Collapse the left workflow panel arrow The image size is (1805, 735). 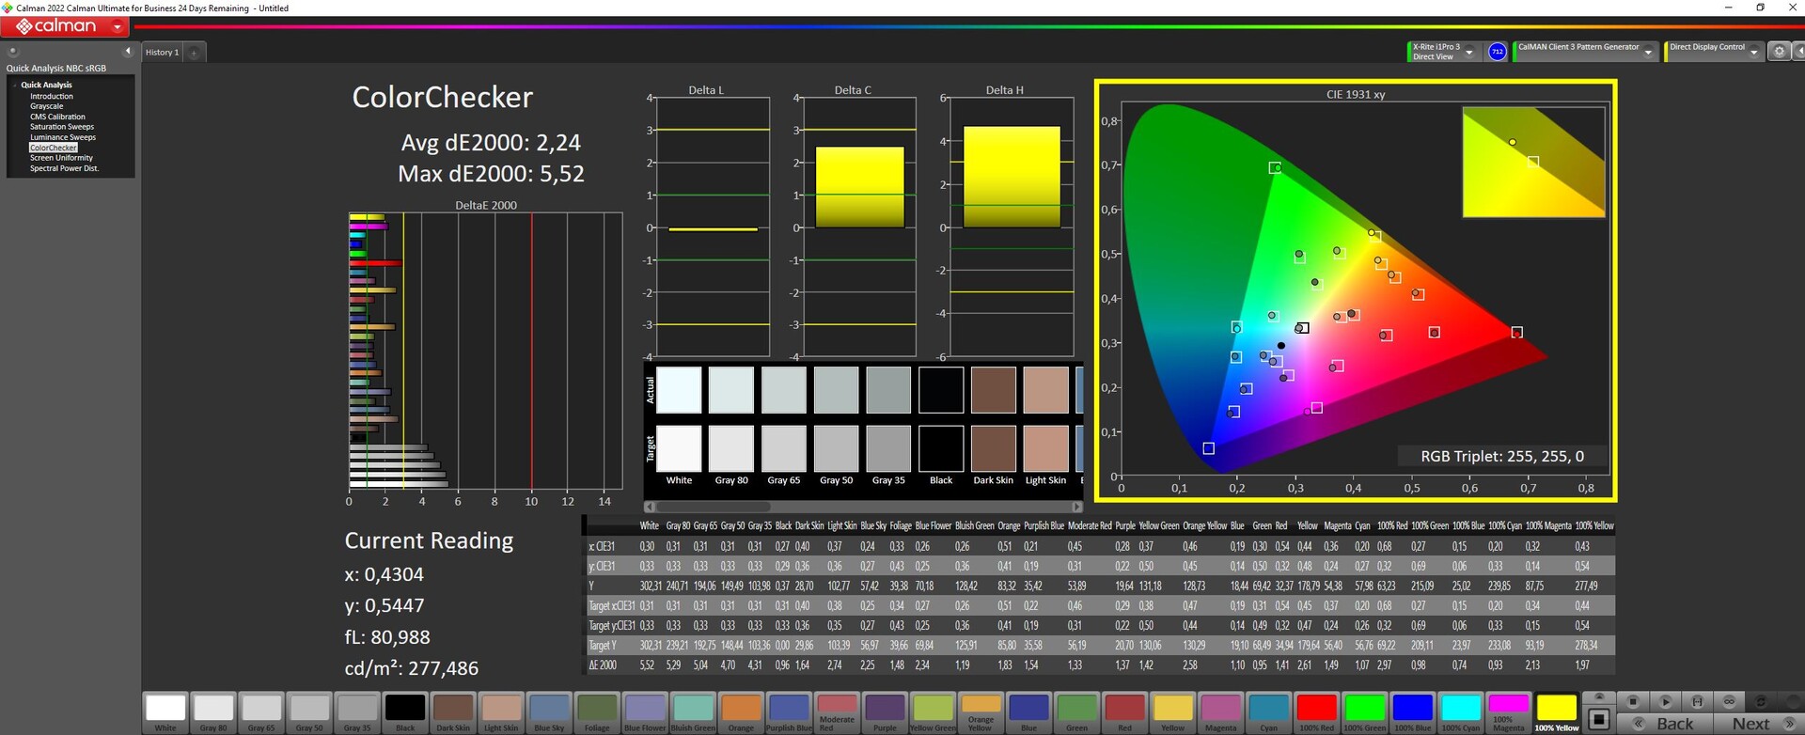click(128, 51)
